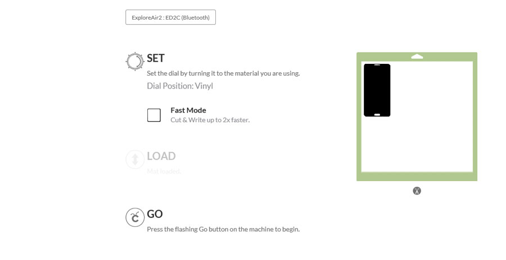
Task: Click the 'Cut & Write up to 2x faster' description
Action: [x=210, y=120]
